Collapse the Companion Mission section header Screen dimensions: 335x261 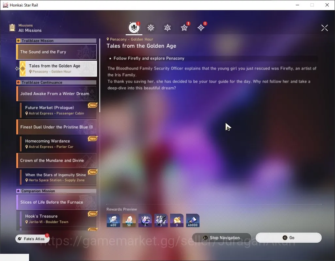click(56, 191)
